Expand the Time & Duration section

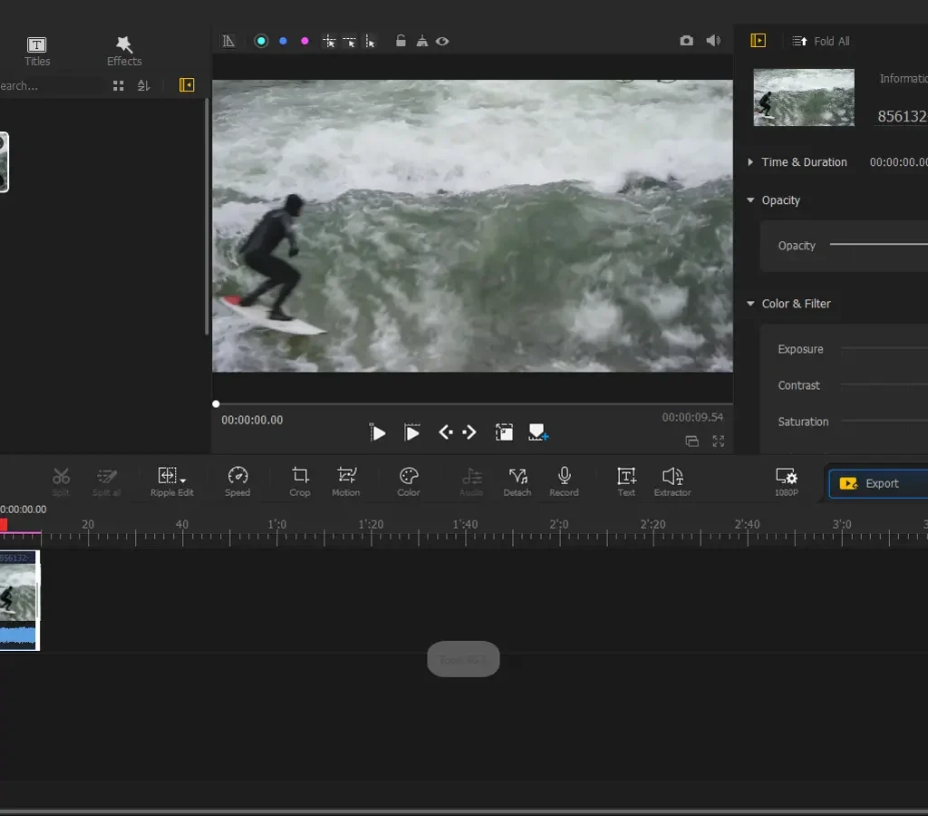coord(750,162)
